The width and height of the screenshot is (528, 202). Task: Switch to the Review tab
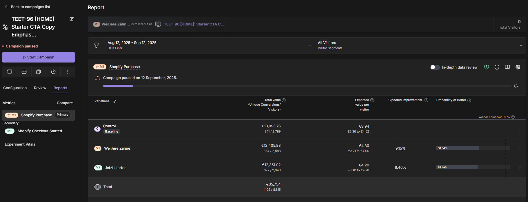40,88
